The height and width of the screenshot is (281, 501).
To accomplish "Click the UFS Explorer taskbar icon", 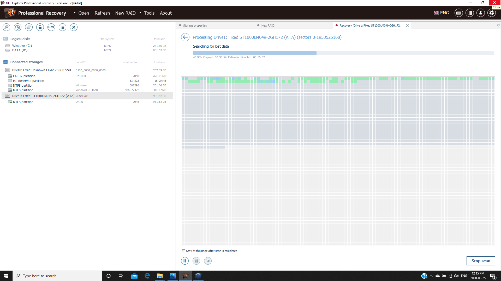I will (186, 276).
